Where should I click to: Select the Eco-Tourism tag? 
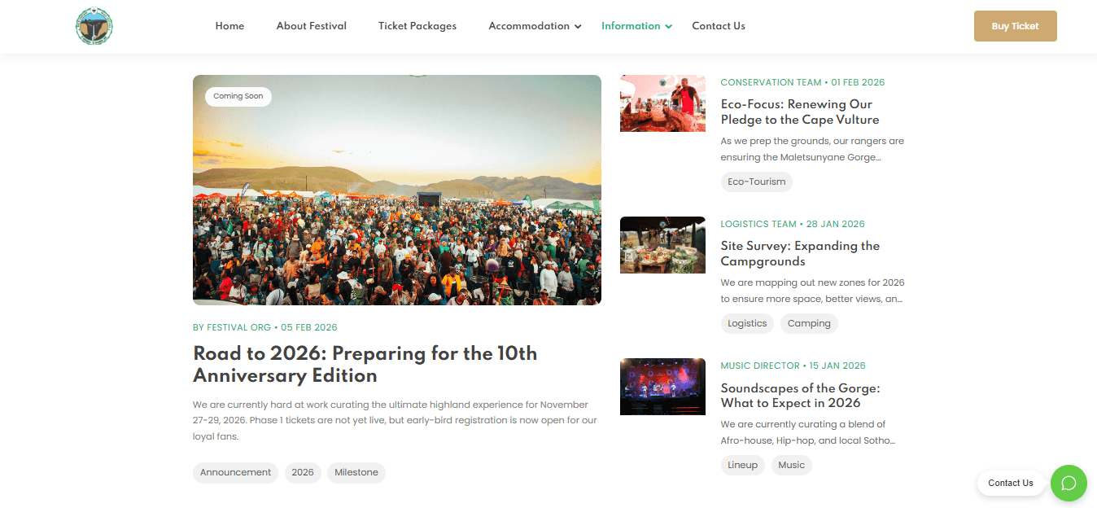756,182
